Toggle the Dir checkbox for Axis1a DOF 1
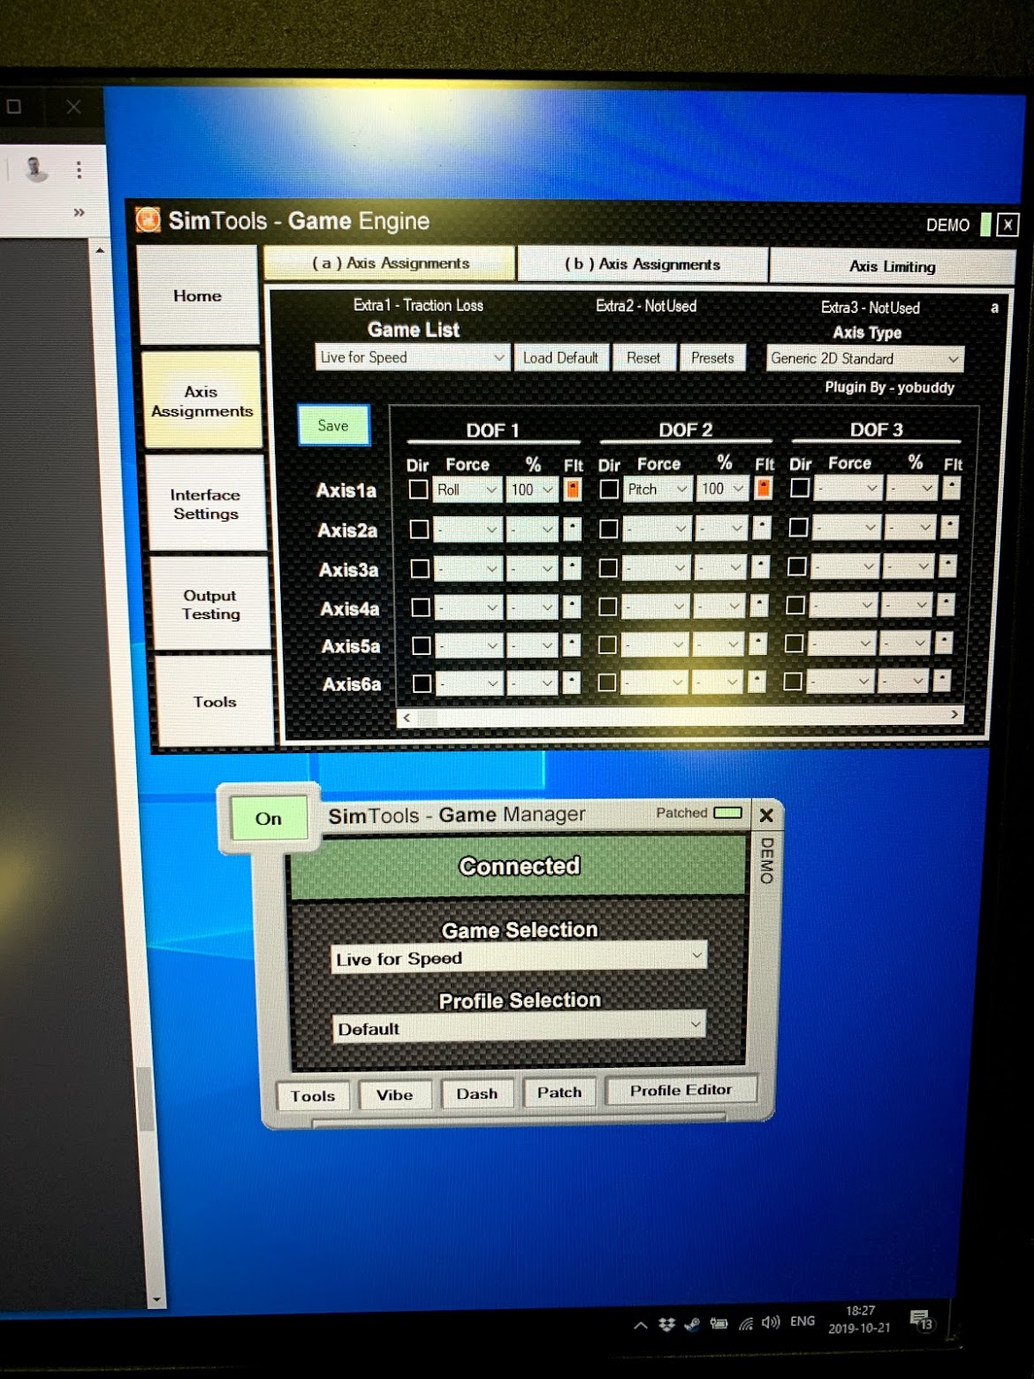Screen dimensions: 1034x1379 (x=419, y=489)
